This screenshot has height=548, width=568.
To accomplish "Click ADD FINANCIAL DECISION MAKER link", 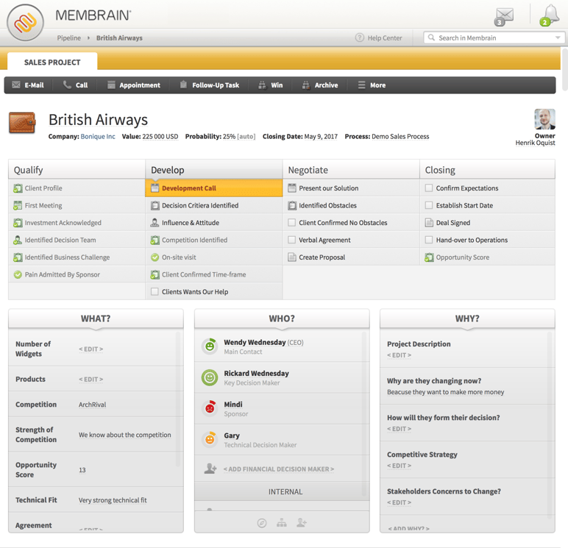I will 279,469.
